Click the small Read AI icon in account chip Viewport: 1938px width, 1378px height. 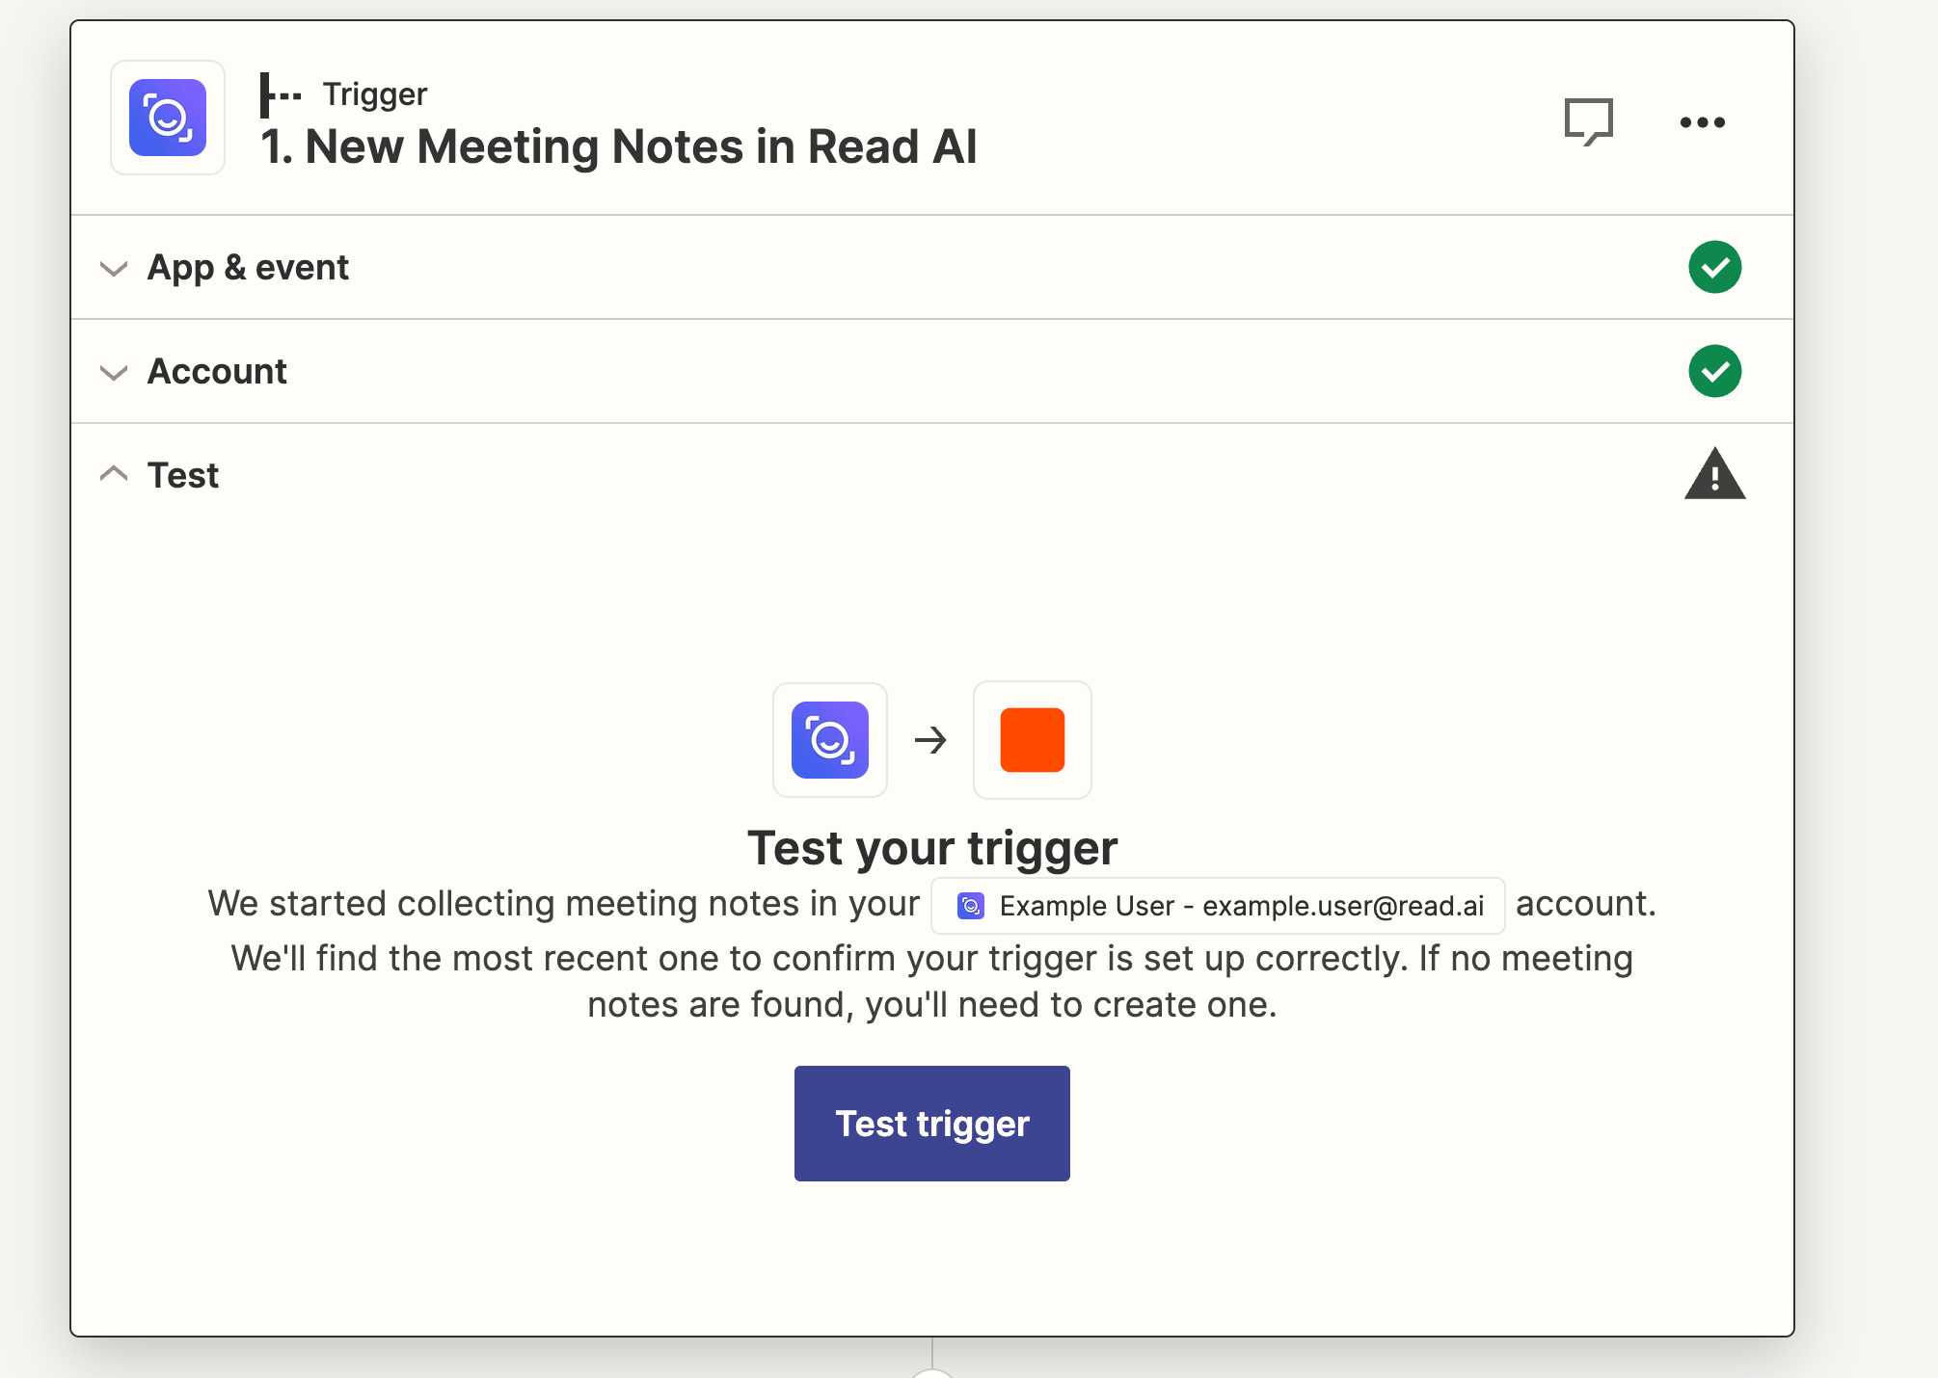[971, 906]
